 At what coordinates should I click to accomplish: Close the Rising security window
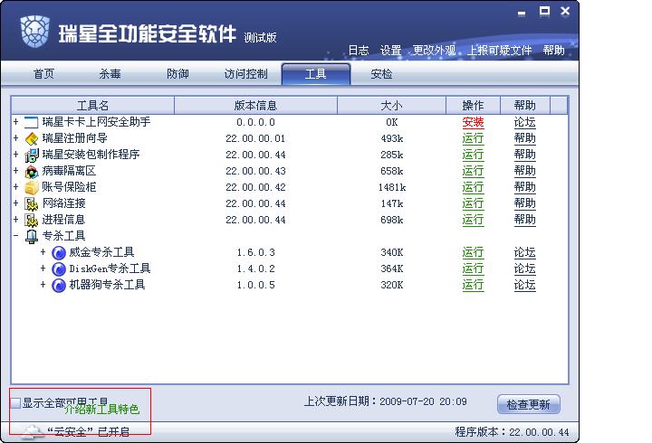565,11
